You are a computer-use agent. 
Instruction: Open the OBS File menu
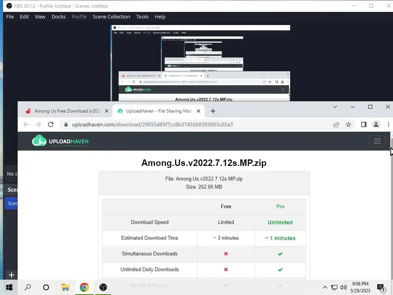click(x=10, y=17)
